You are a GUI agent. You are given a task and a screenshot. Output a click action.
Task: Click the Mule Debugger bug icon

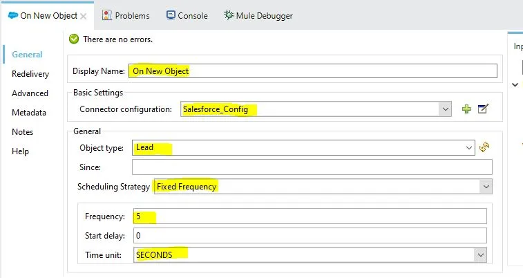229,15
